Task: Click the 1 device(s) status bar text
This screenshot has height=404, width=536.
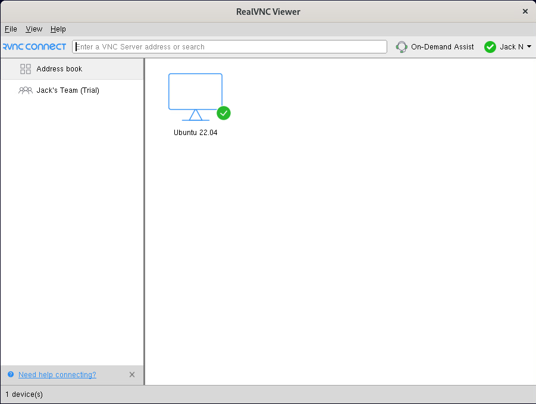Action: pos(24,394)
